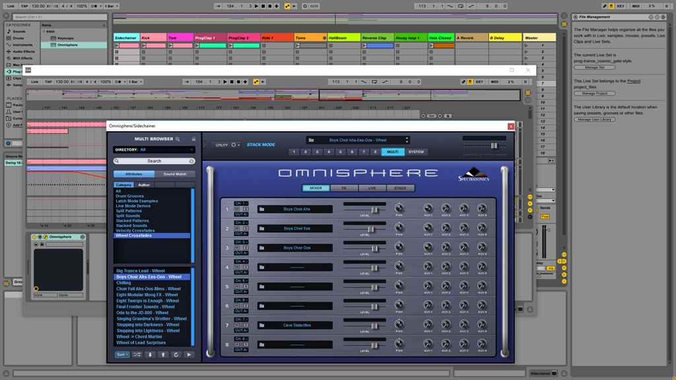Click Manage User Library button
676x380 pixels.
tap(595, 119)
